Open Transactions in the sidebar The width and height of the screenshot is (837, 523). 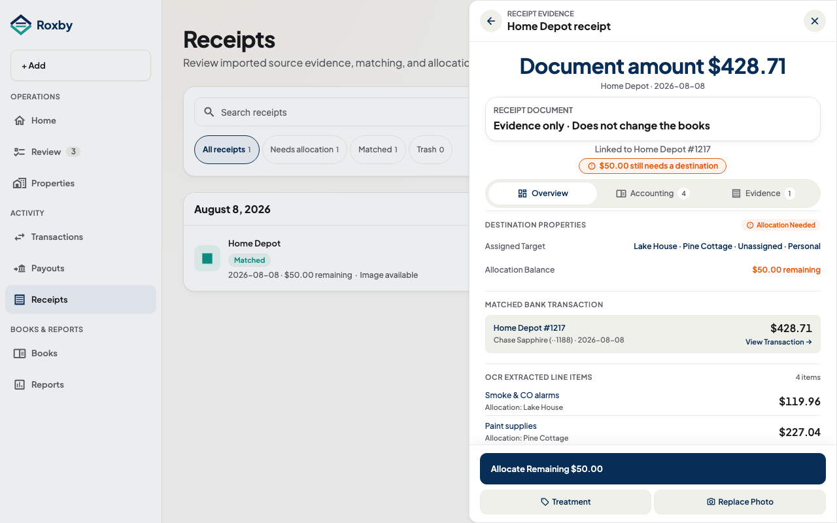pyautogui.click(x=80, y=237)
